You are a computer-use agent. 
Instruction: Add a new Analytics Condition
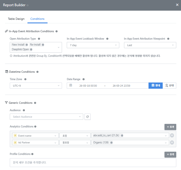(170, 127)
